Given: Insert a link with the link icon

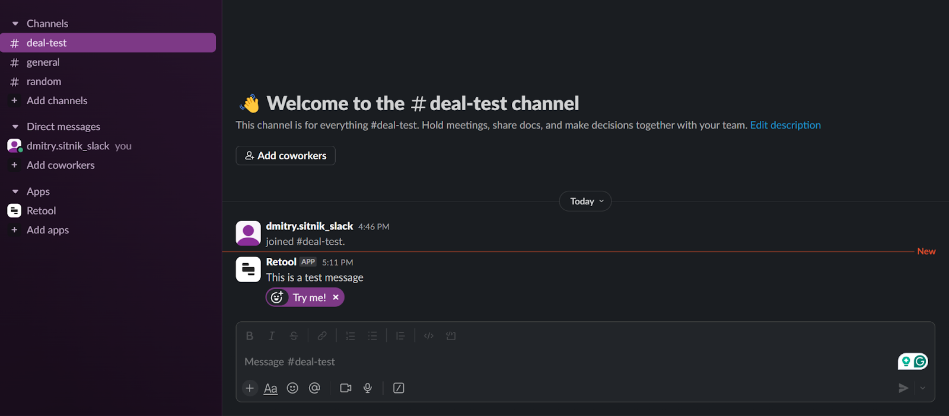Looking at the screenshot, I should click(322, 336).
